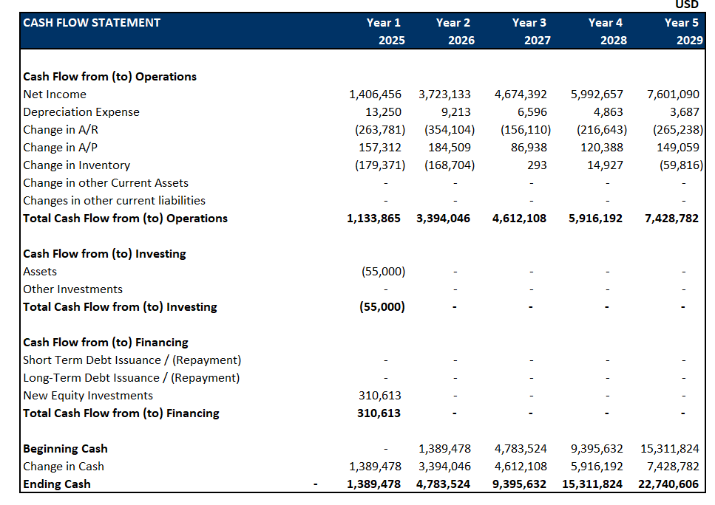Image resolution: width=715 pixels, height=505 pixels.
Task: Click the Total Cash Flow from Financing label
Action: coord(121,413)
